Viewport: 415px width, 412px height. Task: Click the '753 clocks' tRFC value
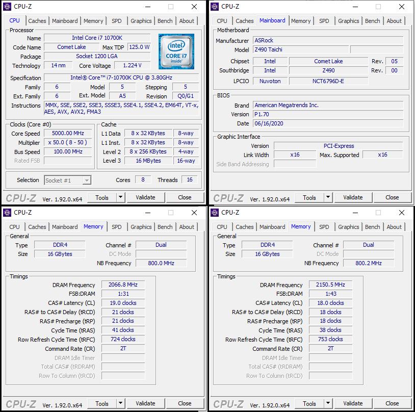tap(330, 339)
